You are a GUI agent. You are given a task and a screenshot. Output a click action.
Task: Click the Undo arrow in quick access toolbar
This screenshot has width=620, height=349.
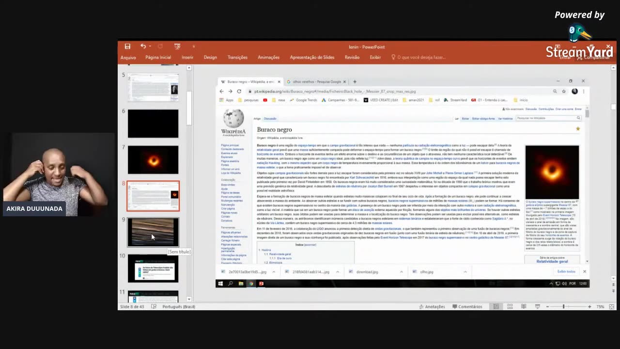[143, 47]
